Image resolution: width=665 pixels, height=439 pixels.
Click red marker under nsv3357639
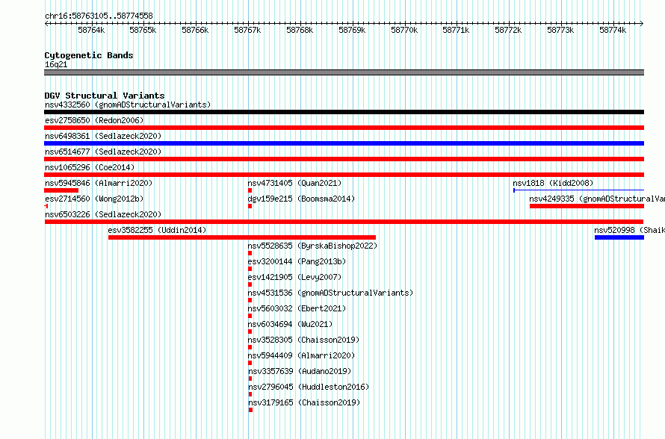coord(250,379)
